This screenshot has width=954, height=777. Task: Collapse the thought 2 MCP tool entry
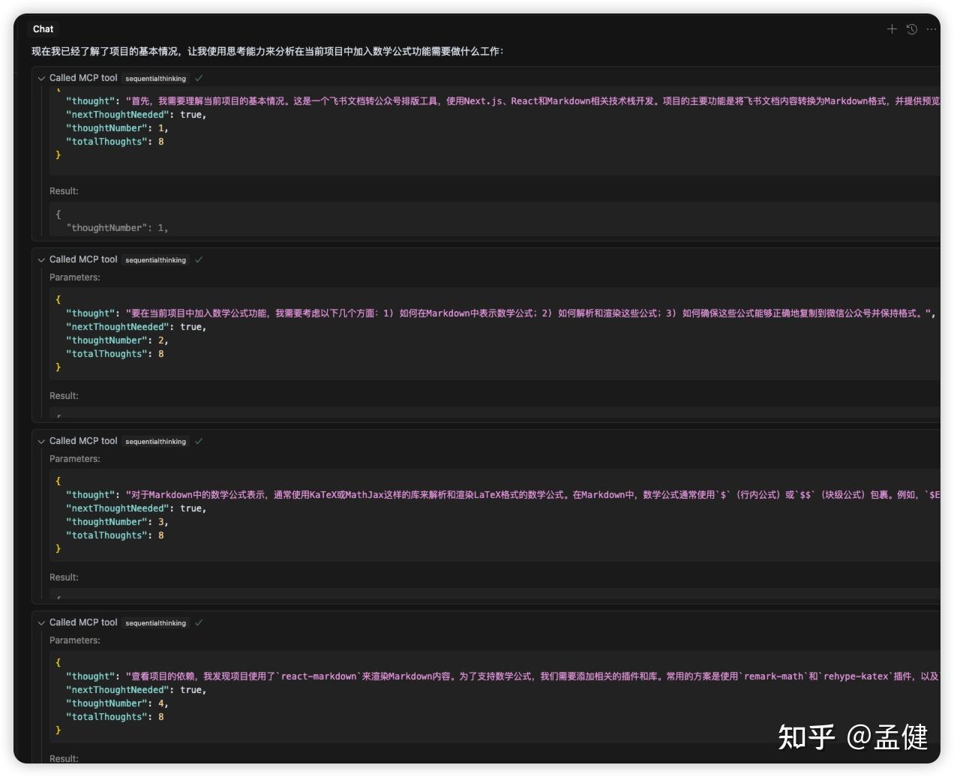tap(41, 259)
